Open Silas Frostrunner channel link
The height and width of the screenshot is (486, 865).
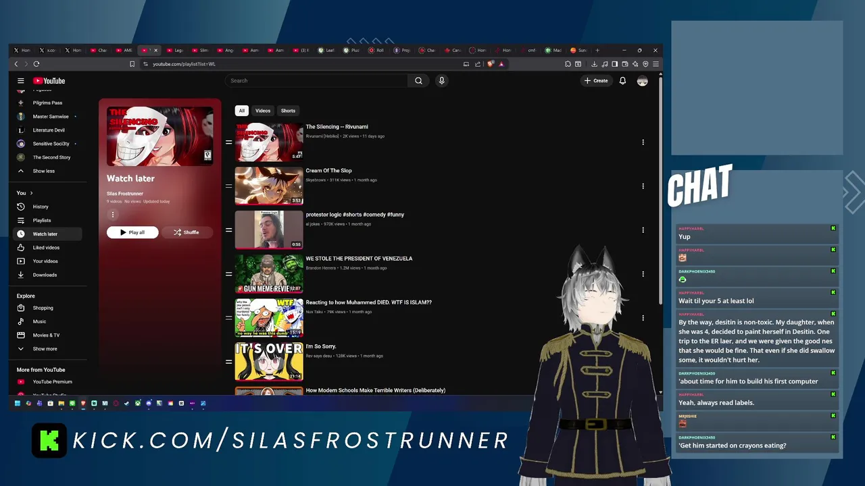pyautogui.click(x=125, y=194)
